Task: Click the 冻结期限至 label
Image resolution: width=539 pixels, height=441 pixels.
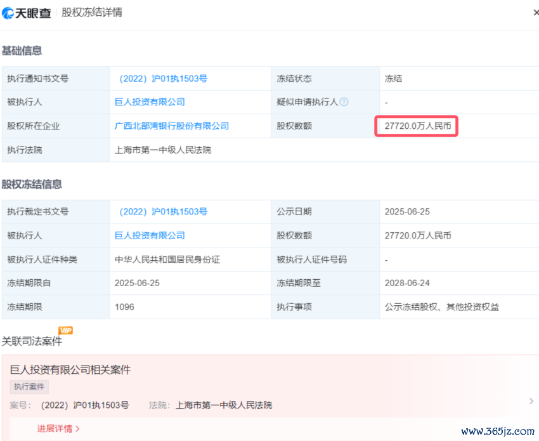Action: tap(299, 283)
